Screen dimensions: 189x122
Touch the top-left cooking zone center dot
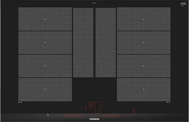click(45, 19)
